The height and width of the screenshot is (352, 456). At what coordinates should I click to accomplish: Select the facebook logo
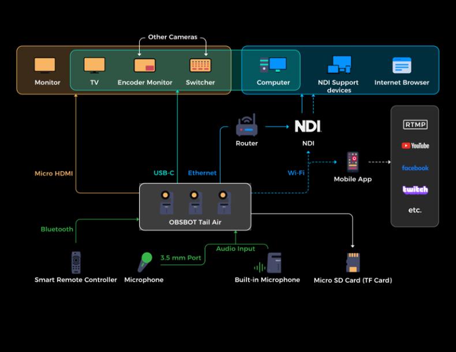pyautogui.click(x=415, y=168)
